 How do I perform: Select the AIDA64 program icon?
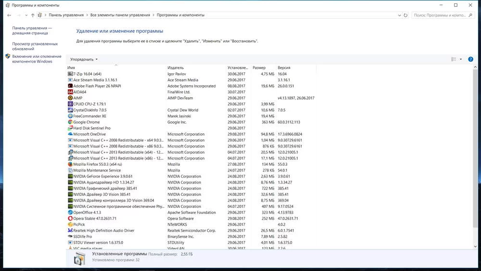tap(70, 92)
